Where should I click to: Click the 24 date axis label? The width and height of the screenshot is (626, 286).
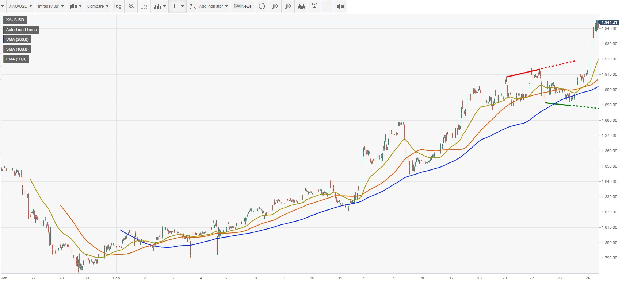click(x=587, y=278)
